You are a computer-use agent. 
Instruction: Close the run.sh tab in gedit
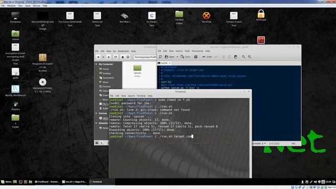tap(170, 63)
